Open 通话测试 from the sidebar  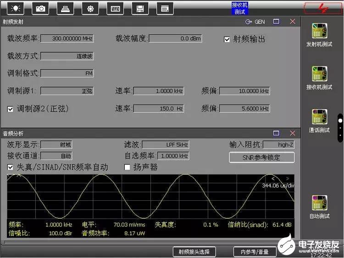pyautogui.click(x=319, y=121)
